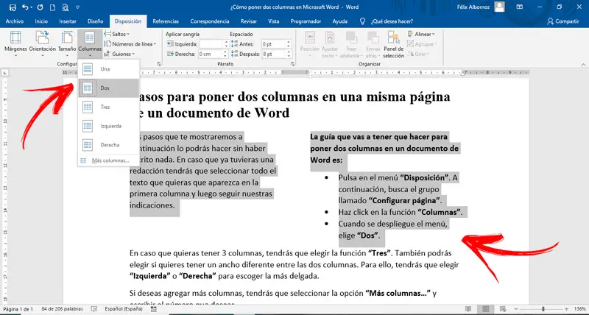Click the Undo arrow icon

coord(25,7)
